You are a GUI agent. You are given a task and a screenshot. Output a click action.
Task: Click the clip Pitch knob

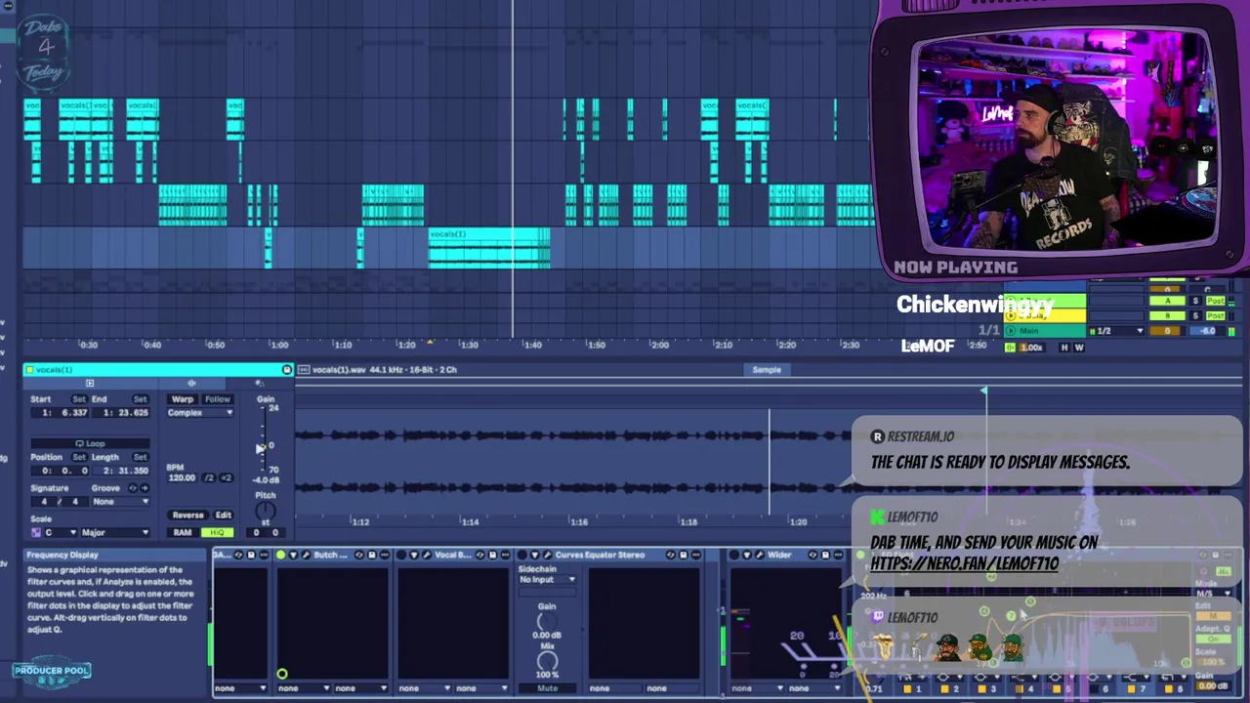pyautogui.click(x=266, y=511)
